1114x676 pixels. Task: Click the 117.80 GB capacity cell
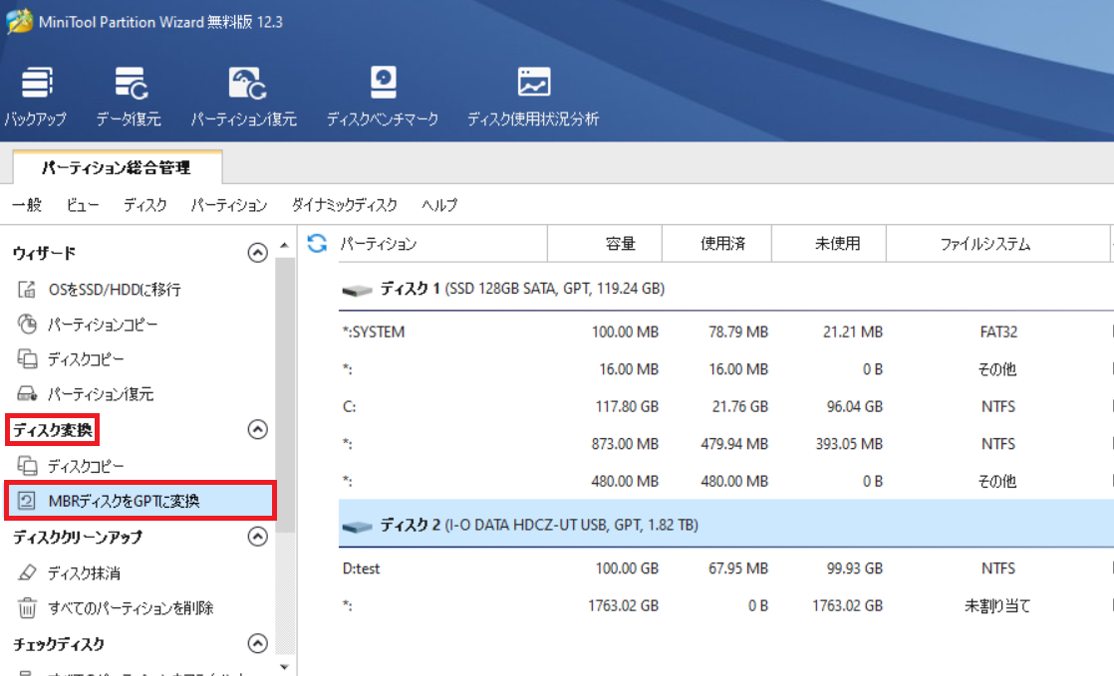coord(627,406)
